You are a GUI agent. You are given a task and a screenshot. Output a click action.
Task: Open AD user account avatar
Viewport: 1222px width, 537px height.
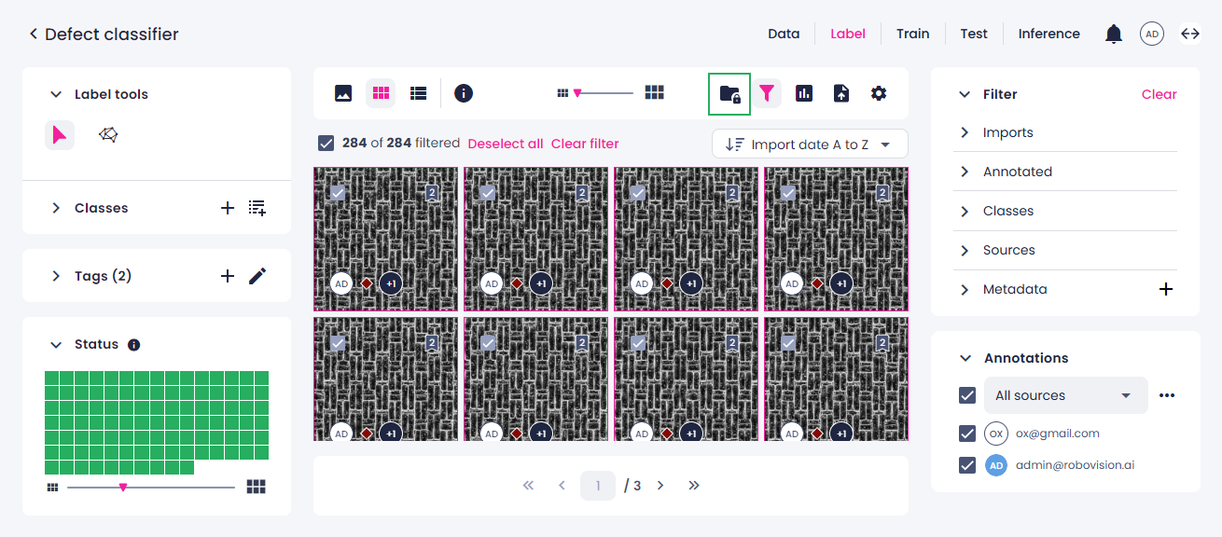coord(1152,34)
